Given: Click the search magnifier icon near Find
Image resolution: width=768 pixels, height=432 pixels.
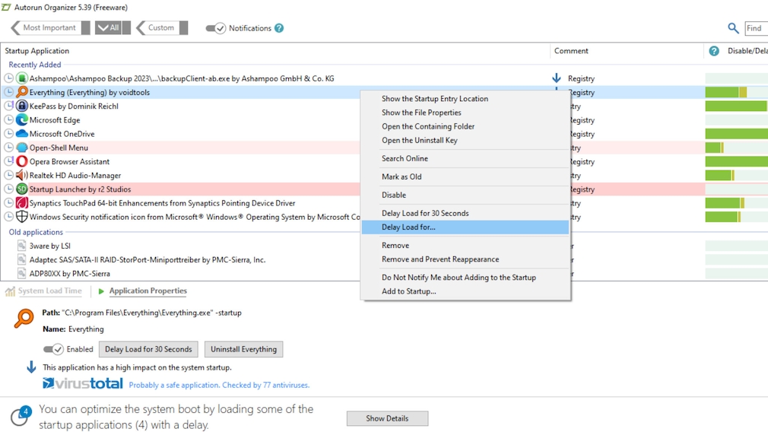Looking at the screenshot, I should 733,28.
